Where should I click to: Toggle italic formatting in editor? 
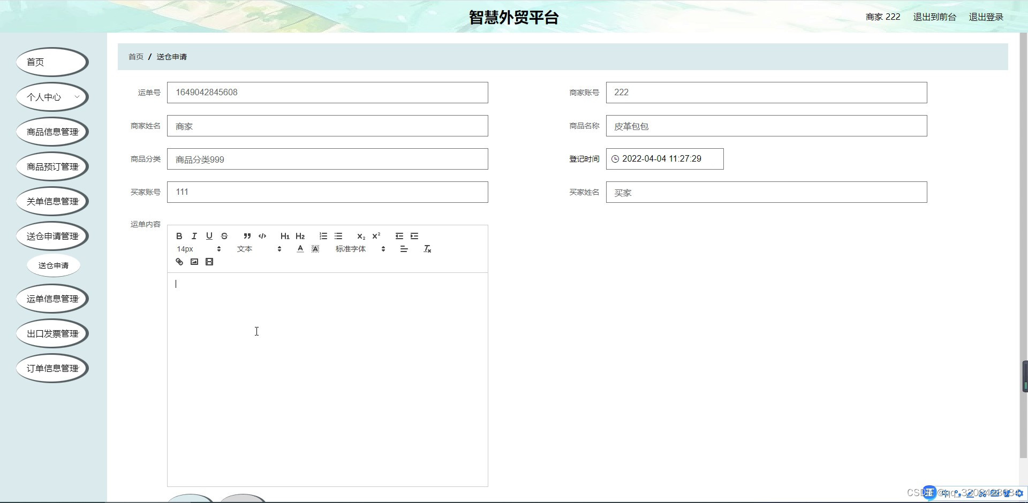click(x=194, y=236)
